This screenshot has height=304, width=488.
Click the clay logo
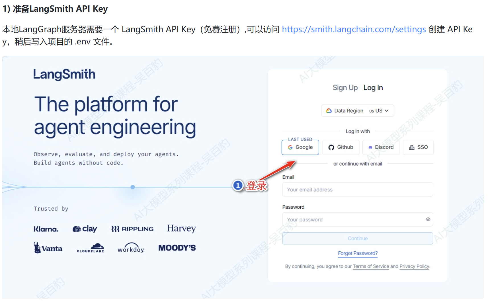85,229
